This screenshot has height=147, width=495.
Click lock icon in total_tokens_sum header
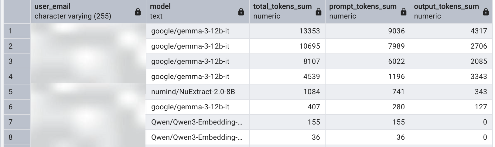(x=319, y=12)
